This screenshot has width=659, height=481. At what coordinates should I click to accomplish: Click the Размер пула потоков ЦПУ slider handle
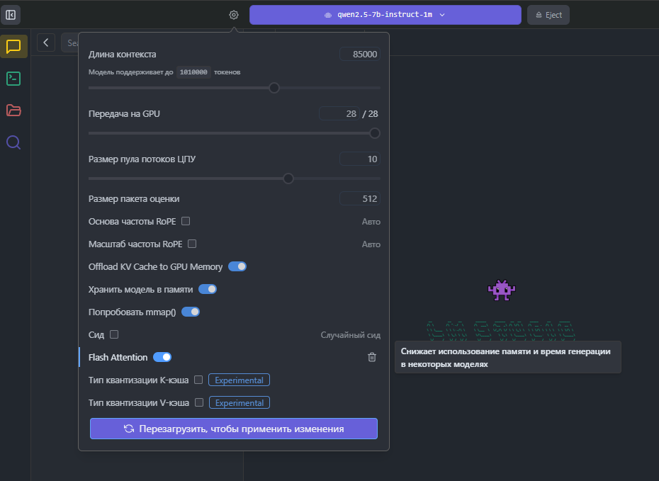coord(288,179)
